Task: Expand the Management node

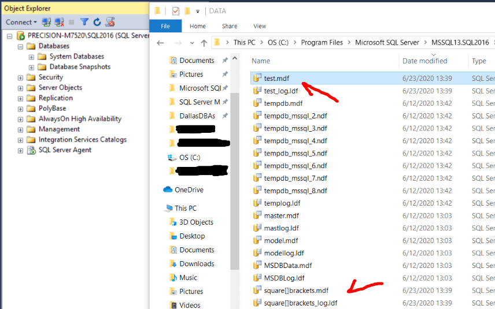Action: click(x=20, y=130)
